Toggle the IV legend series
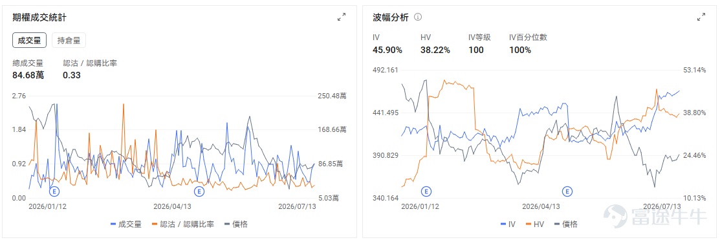 pyautogui.click(x=508, y=224)
